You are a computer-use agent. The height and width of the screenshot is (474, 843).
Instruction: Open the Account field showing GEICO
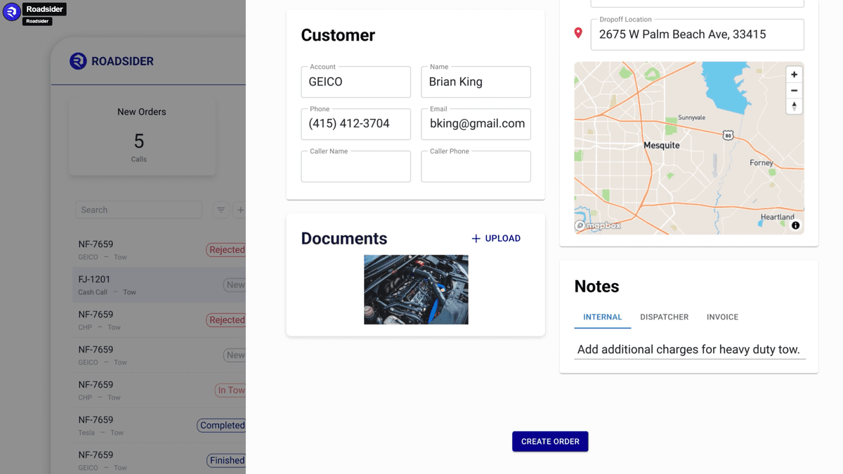[x=355, y=82]
